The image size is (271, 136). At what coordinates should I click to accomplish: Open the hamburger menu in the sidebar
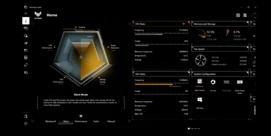(x=26, y=13)
